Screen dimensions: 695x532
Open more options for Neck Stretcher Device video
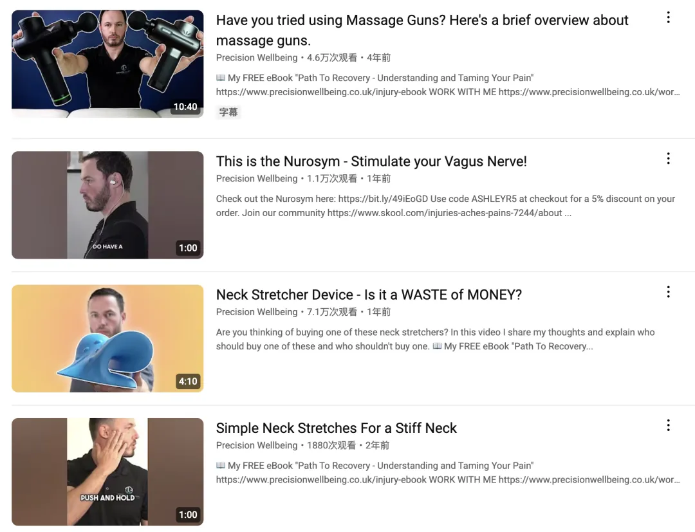pyautogui.click(x=668, y=292)
